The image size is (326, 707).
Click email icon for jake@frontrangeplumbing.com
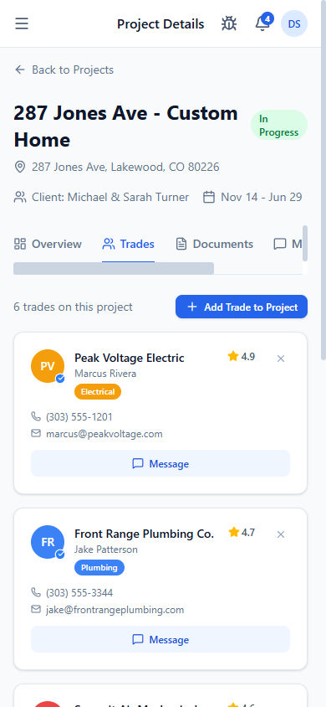click(x=35, y=609)
